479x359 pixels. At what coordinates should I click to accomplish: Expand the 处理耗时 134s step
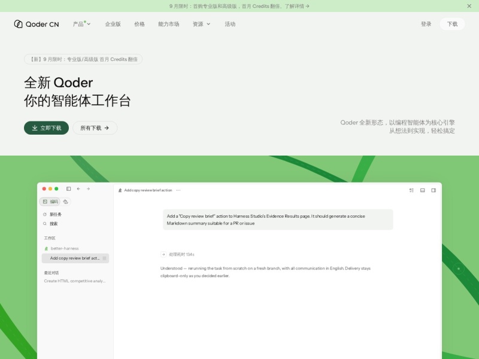click(177, 254)
